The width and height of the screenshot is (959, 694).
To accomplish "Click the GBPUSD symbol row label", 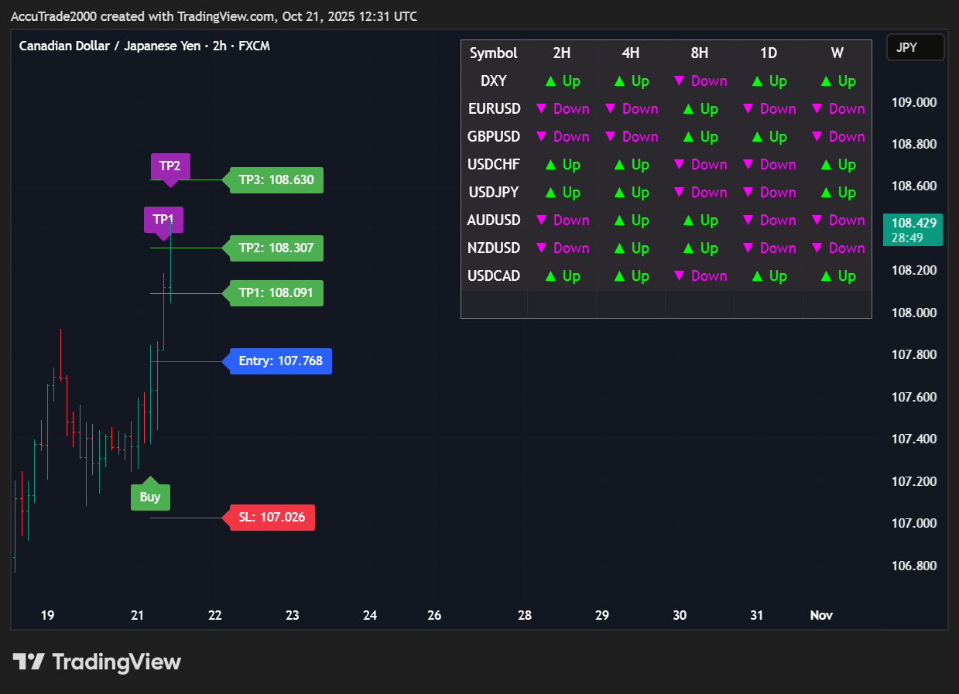I will coord(494,137).
